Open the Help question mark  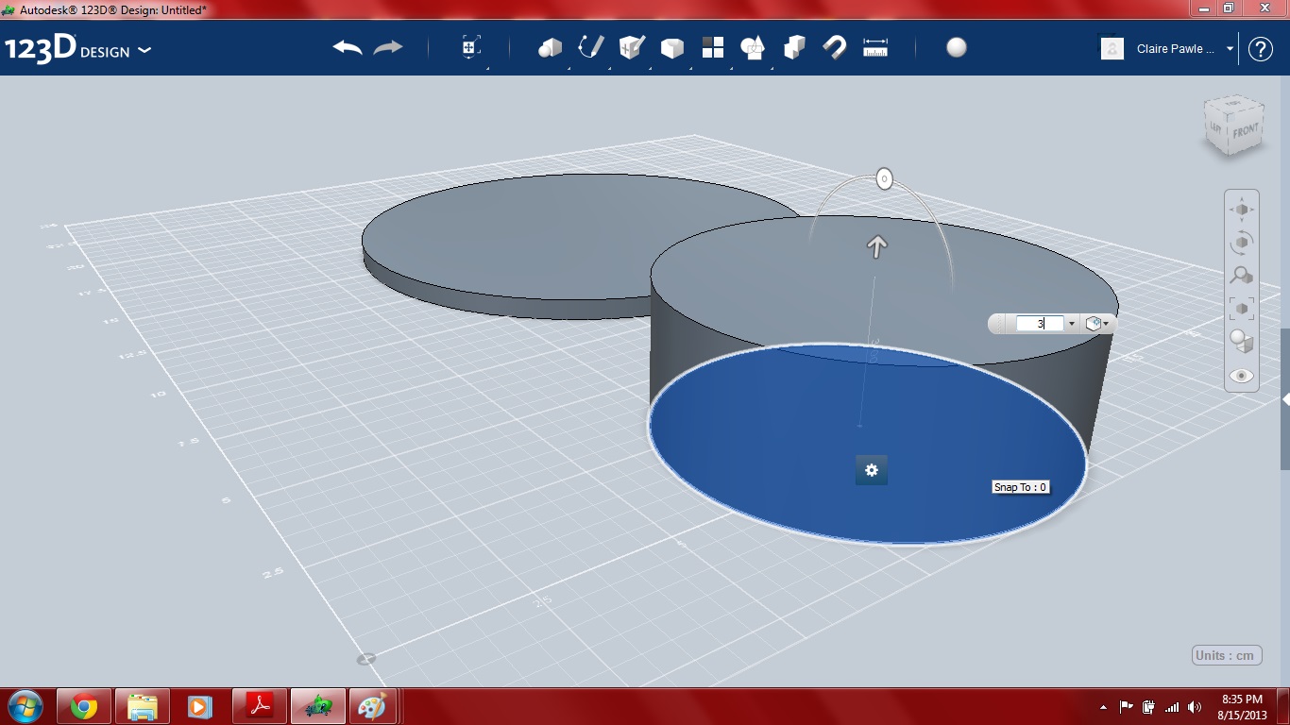point(1261,49)
